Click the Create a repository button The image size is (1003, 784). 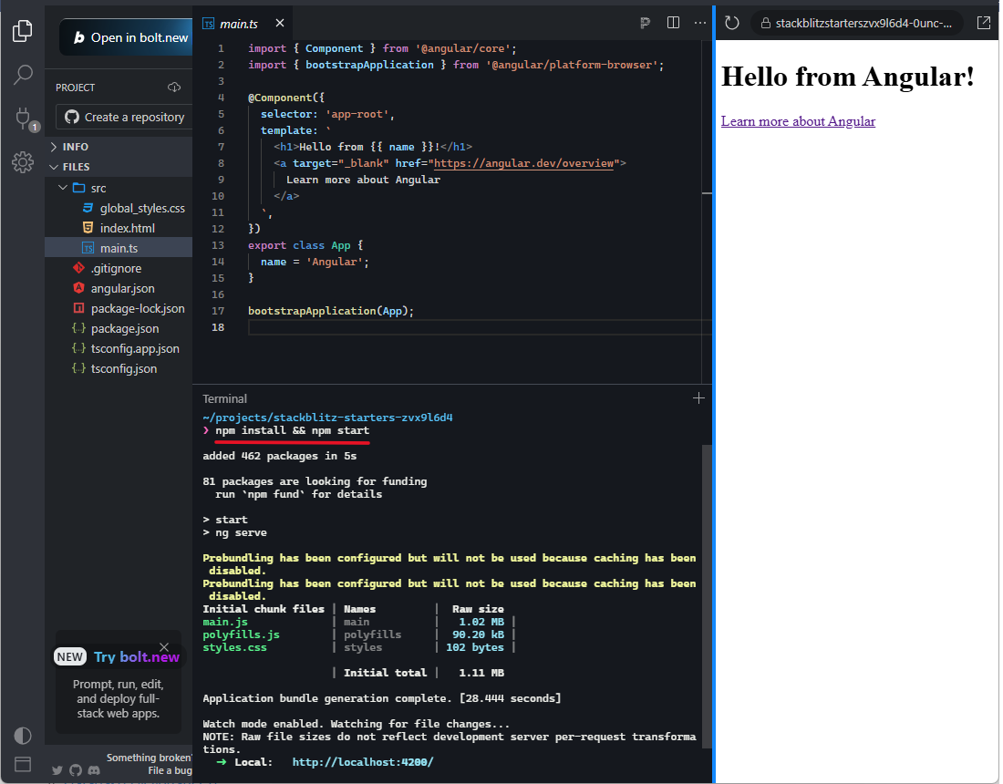(124, 117)
